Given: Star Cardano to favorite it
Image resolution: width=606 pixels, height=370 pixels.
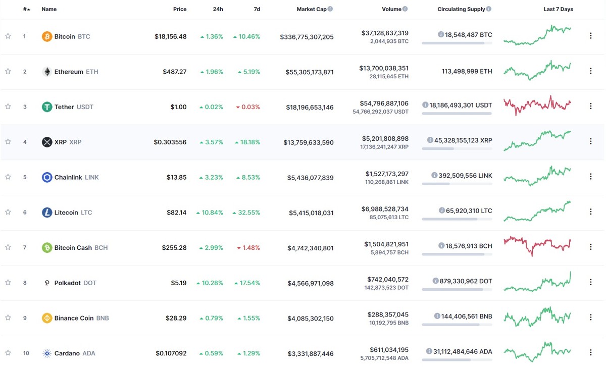Looking at the screenshot, I should point(8,353).
